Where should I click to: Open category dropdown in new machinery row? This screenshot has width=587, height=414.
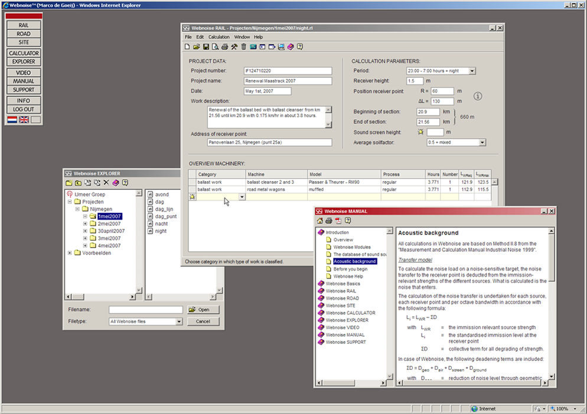click(x=242, y=197)
